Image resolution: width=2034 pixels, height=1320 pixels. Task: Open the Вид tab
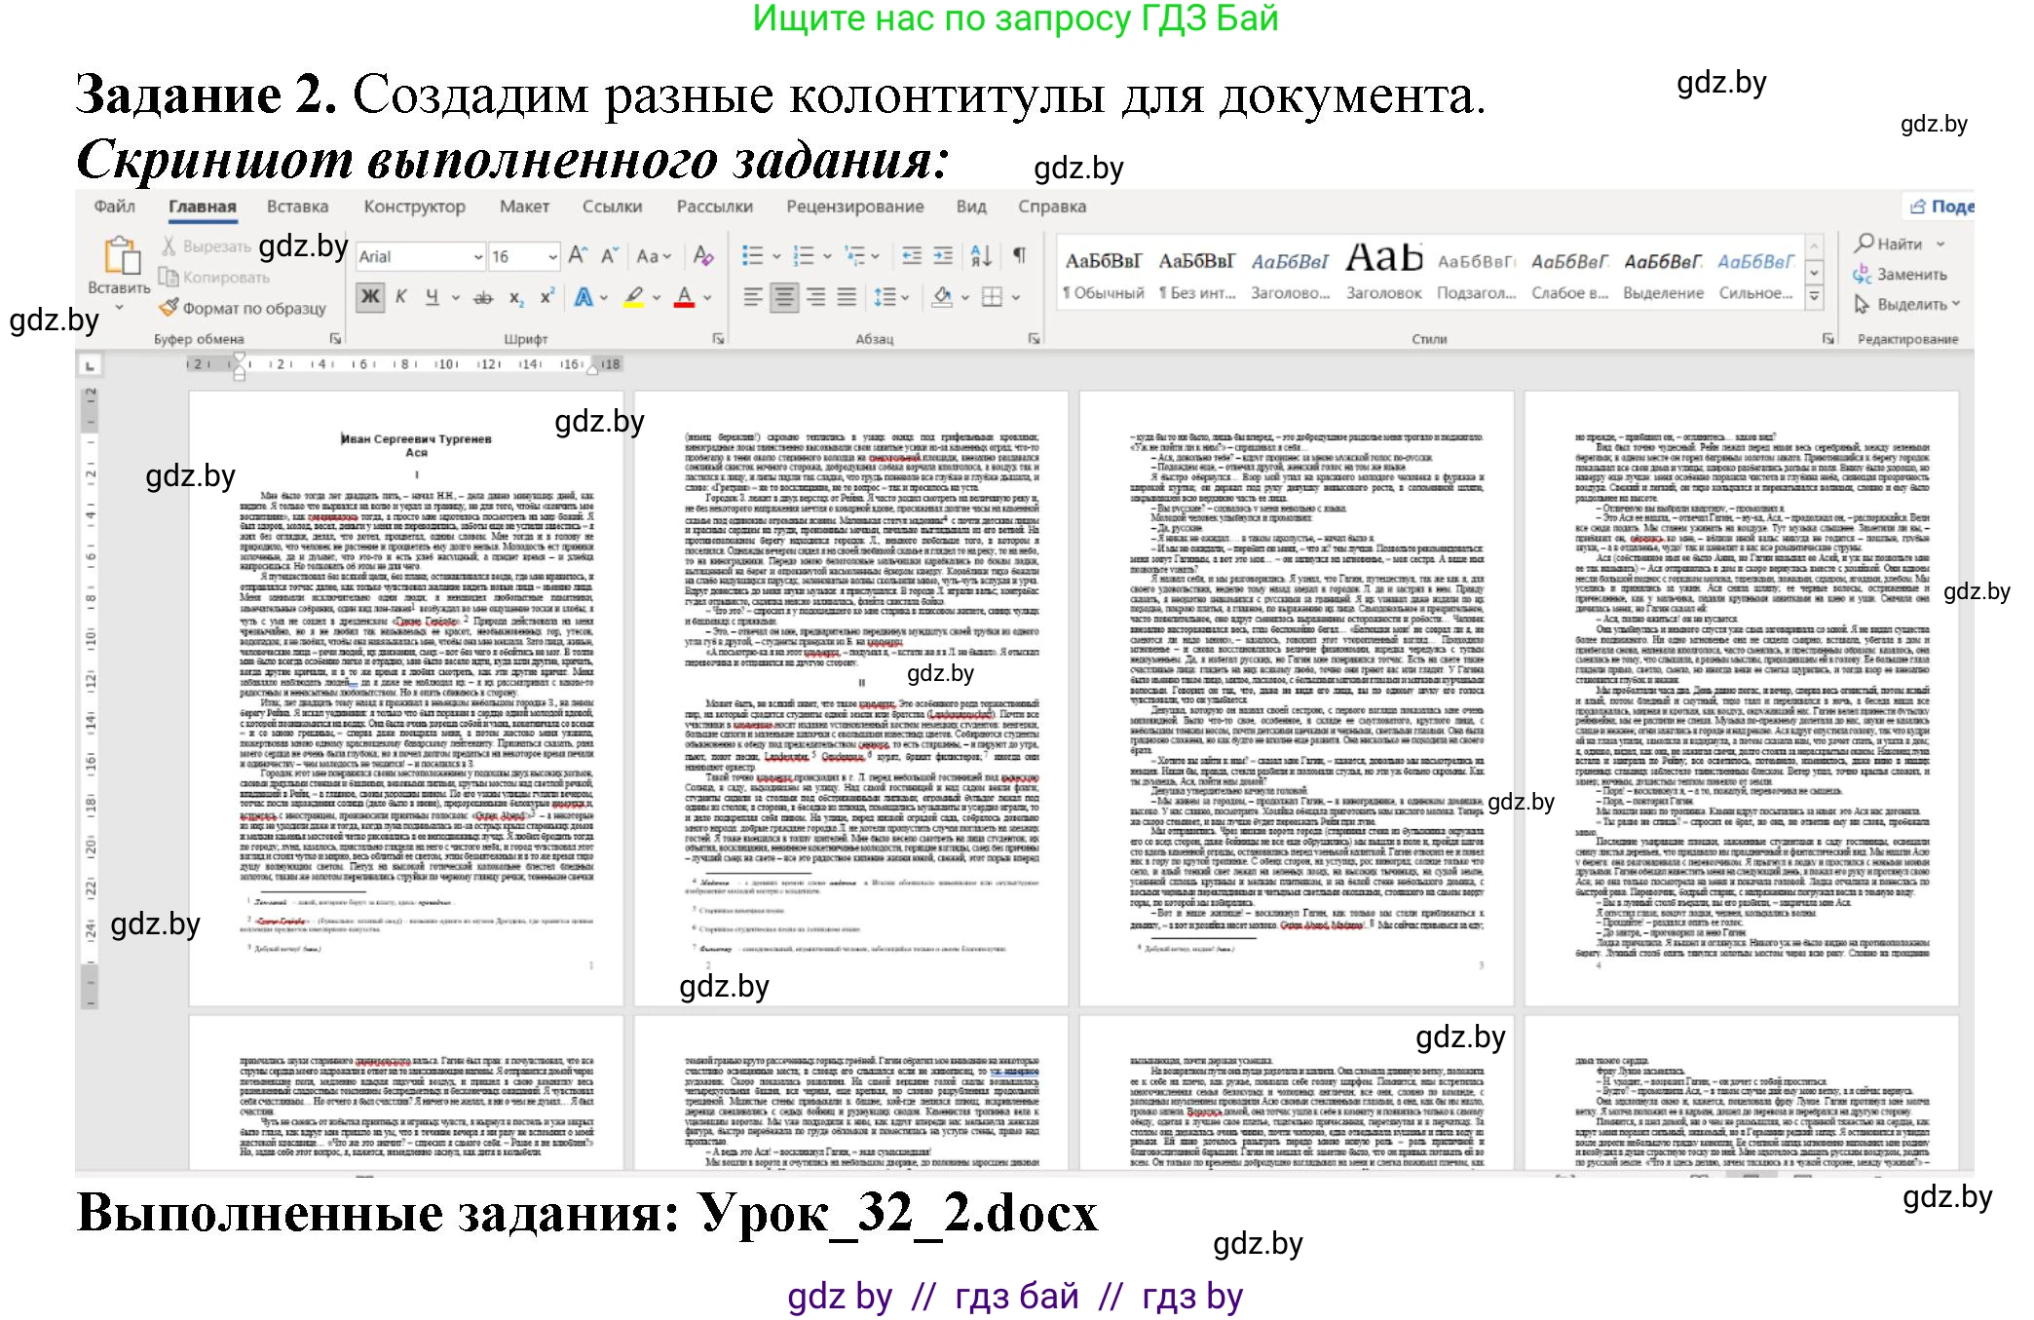click(x=970, y=206)
